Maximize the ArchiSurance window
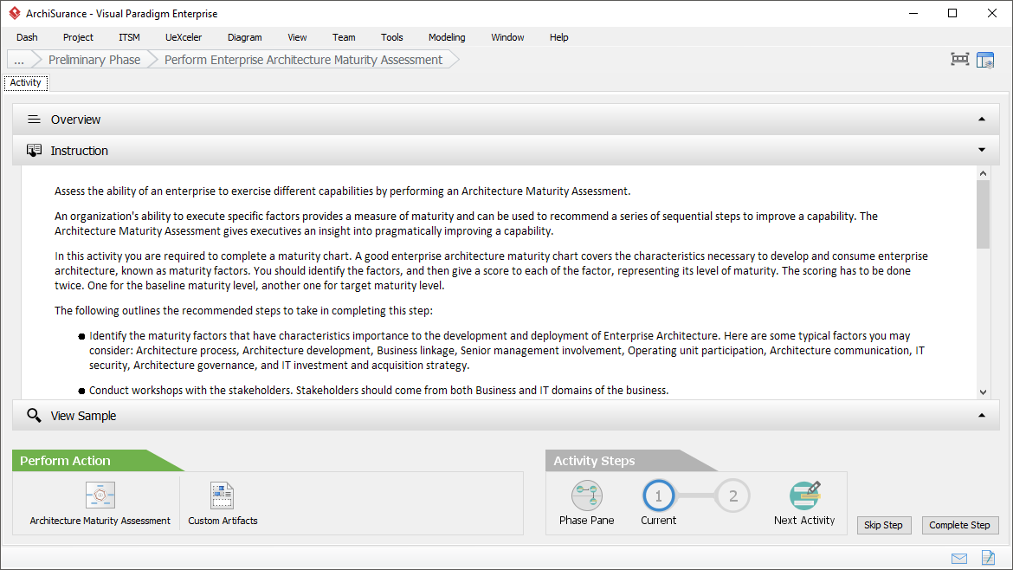 point(952,13)
